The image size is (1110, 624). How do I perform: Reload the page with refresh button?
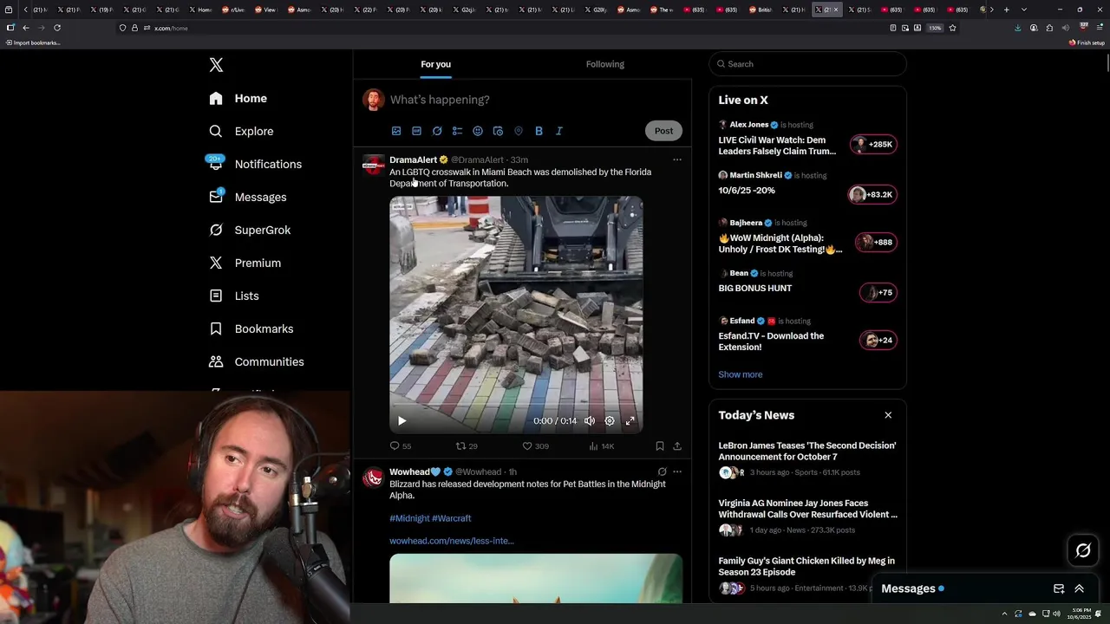pyautogui.click(x=57, y=28)
